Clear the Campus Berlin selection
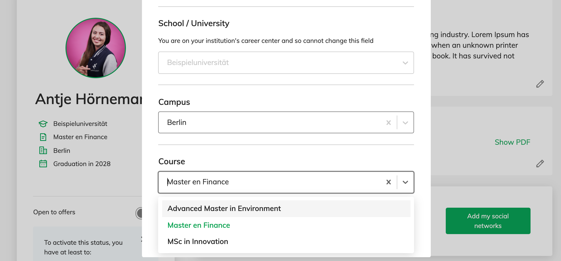The width and height of the screenshot is (561, 261). click(388, 123)
